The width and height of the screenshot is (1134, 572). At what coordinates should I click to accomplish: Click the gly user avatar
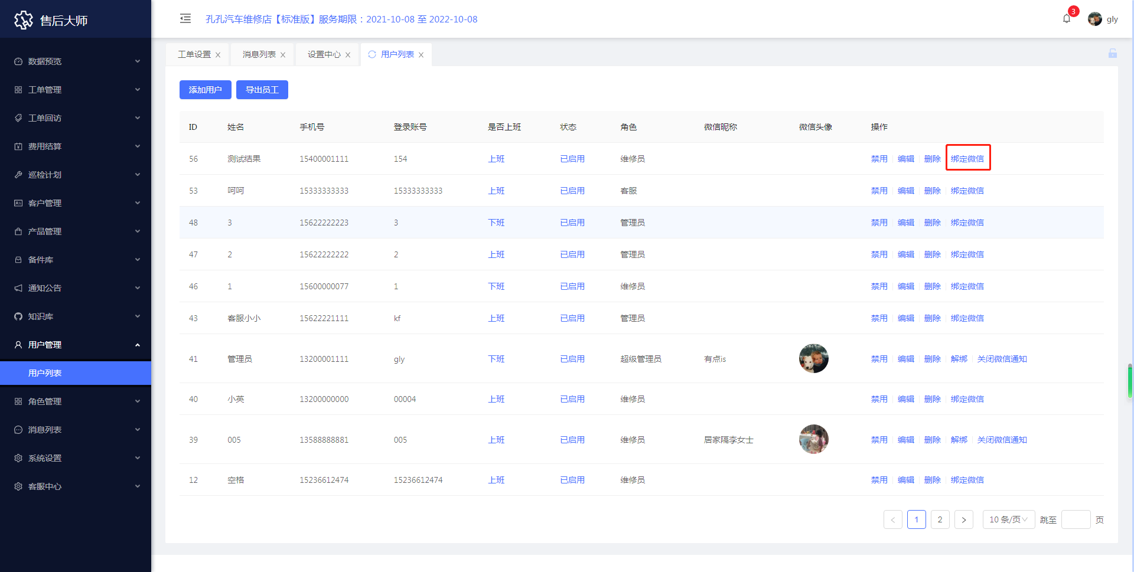tap(1094, 19)
